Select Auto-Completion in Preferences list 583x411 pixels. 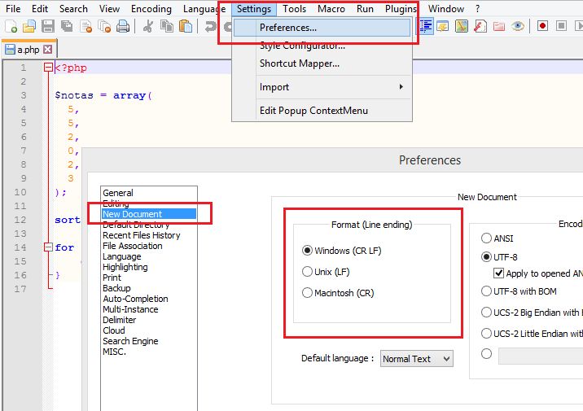[x=135, y=299]
